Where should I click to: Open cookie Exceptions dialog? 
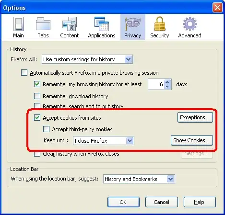click(195, 117)
